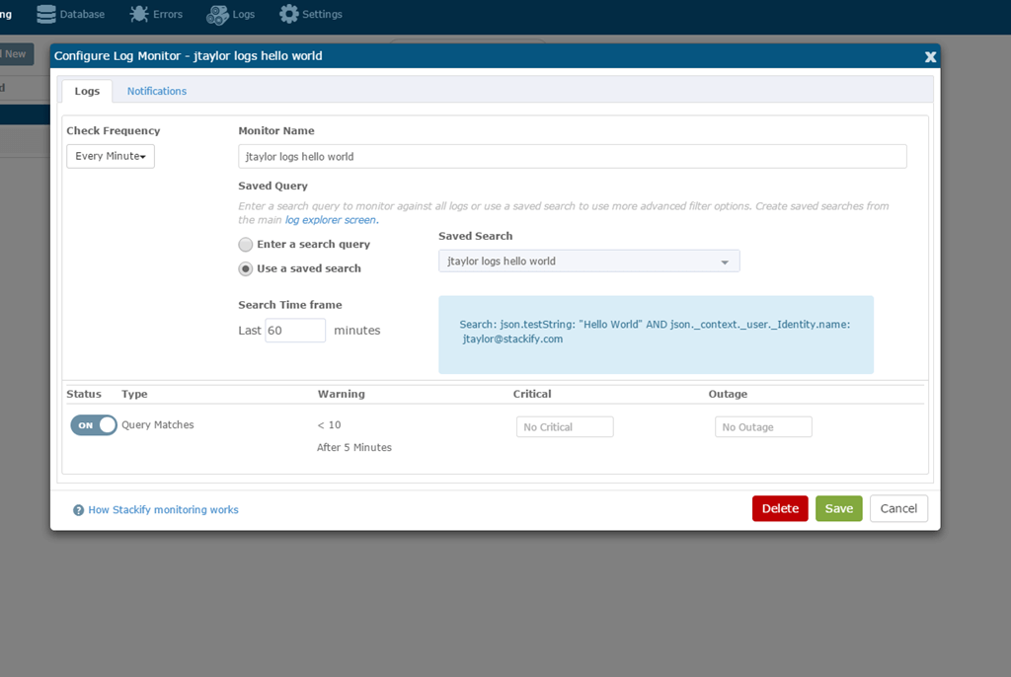
Task: Click the 'After 5 Minutes' text
Action: 354,447
